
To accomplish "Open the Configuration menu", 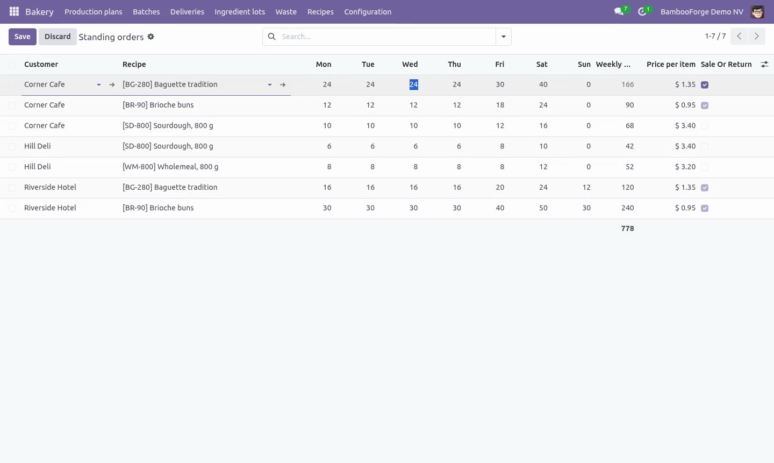I will click(368, 11).
